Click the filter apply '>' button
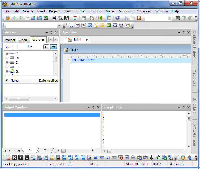The height and width of the screenshot is (169, 200). (x=46, y=47)
